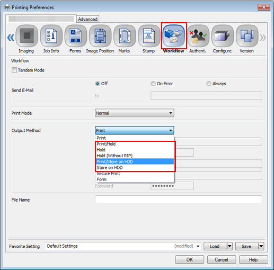This screenshot has height=270, width=274.
Task: Choose Print/Store on HDD option
Action: (x=135, y=161)
